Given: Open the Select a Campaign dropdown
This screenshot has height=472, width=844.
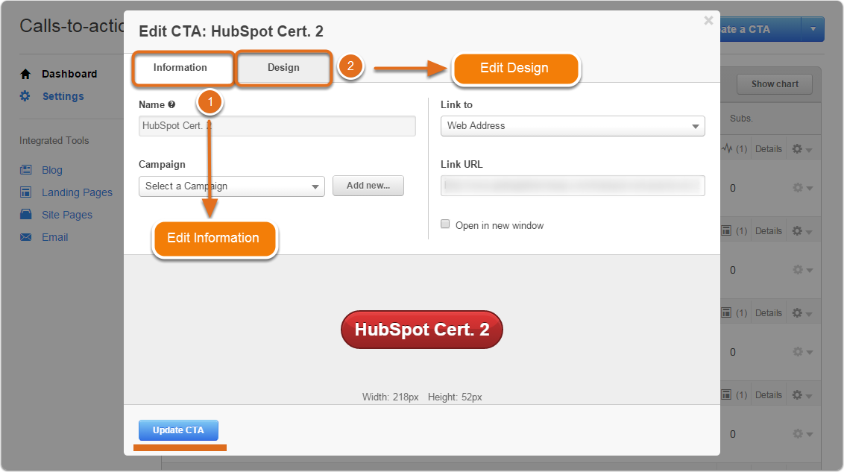Looking at the screenshot, I should pyautogui.click(x=231, y=186).
